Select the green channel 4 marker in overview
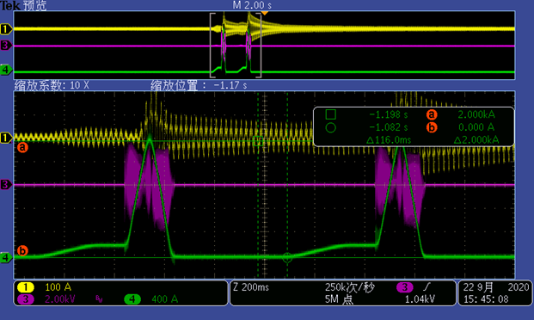 point(6,70)
